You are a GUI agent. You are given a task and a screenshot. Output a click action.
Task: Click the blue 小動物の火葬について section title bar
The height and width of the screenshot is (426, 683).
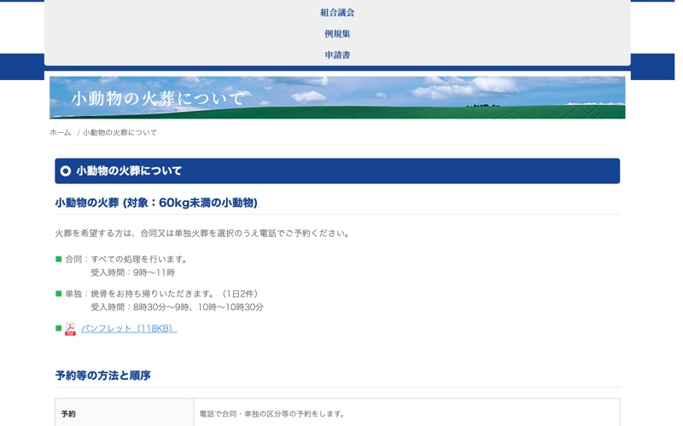[337, 171]
